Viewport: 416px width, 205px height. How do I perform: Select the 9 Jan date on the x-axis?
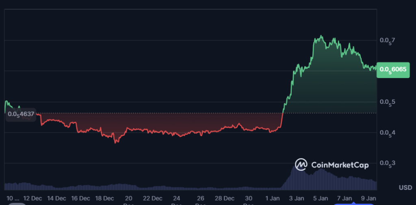368,198
